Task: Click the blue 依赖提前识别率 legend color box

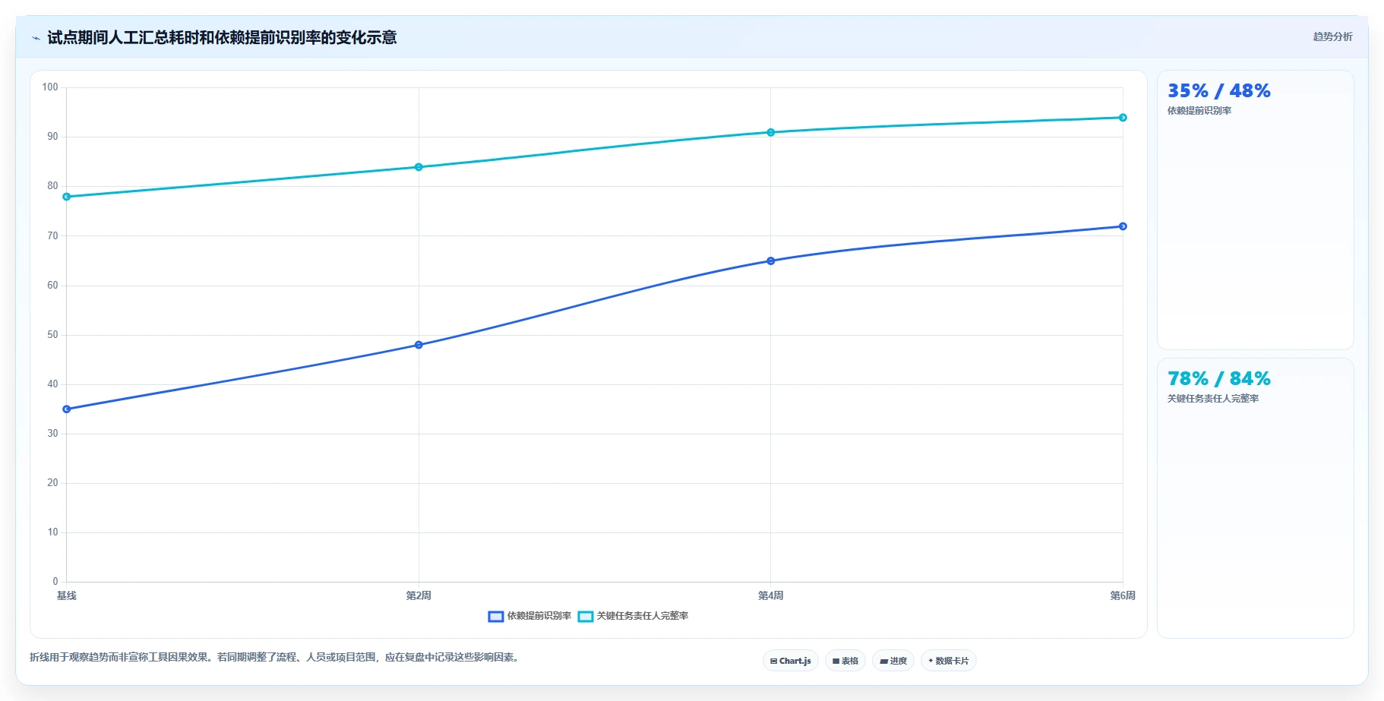Action: click(x=495, y=616)
